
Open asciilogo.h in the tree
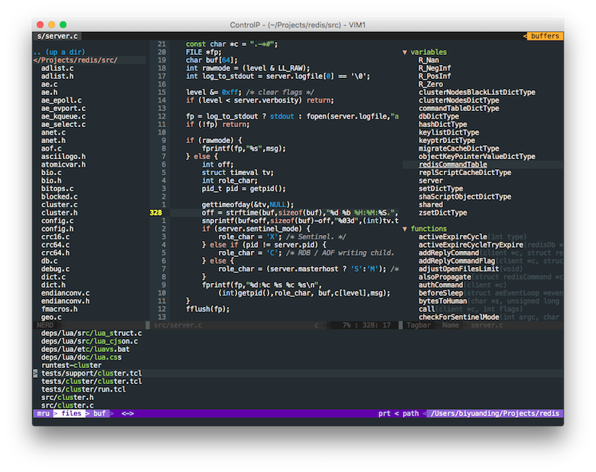pos(64,157)
